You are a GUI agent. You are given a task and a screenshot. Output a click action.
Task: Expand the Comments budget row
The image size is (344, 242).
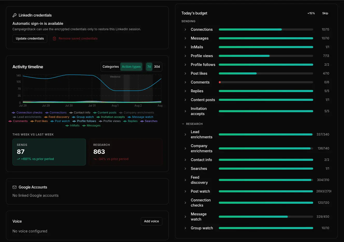pyautogui.click(x=185, y=82)
